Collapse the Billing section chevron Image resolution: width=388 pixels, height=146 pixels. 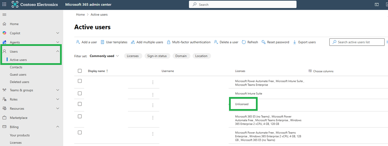point(58,127)
